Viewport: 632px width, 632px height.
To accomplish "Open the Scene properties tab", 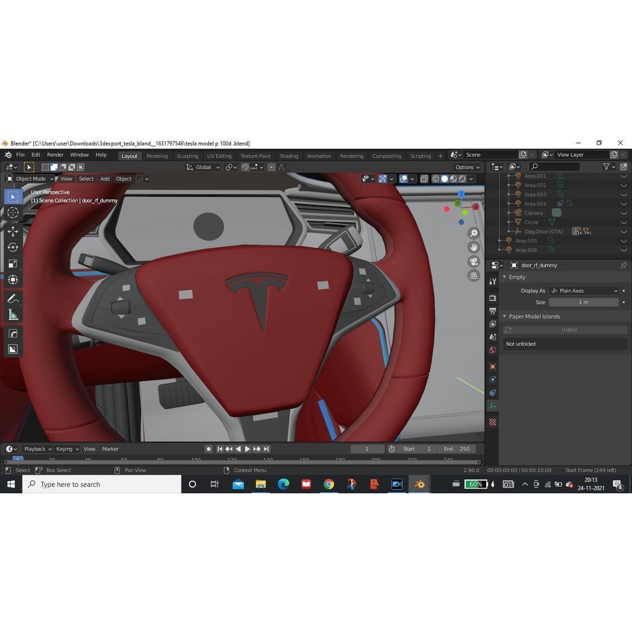I will (493, 337).
